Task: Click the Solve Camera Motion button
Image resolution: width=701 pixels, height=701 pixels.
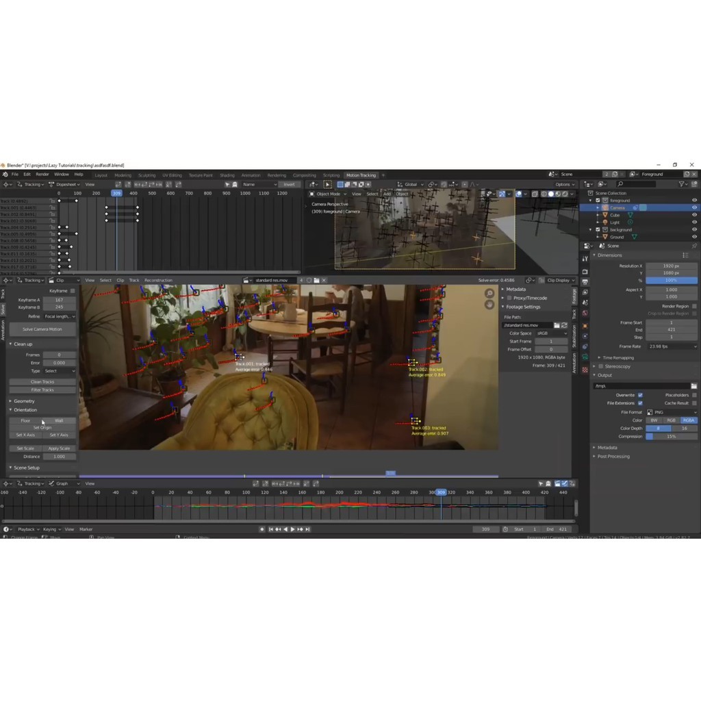Action: click(x=42, y=329)
